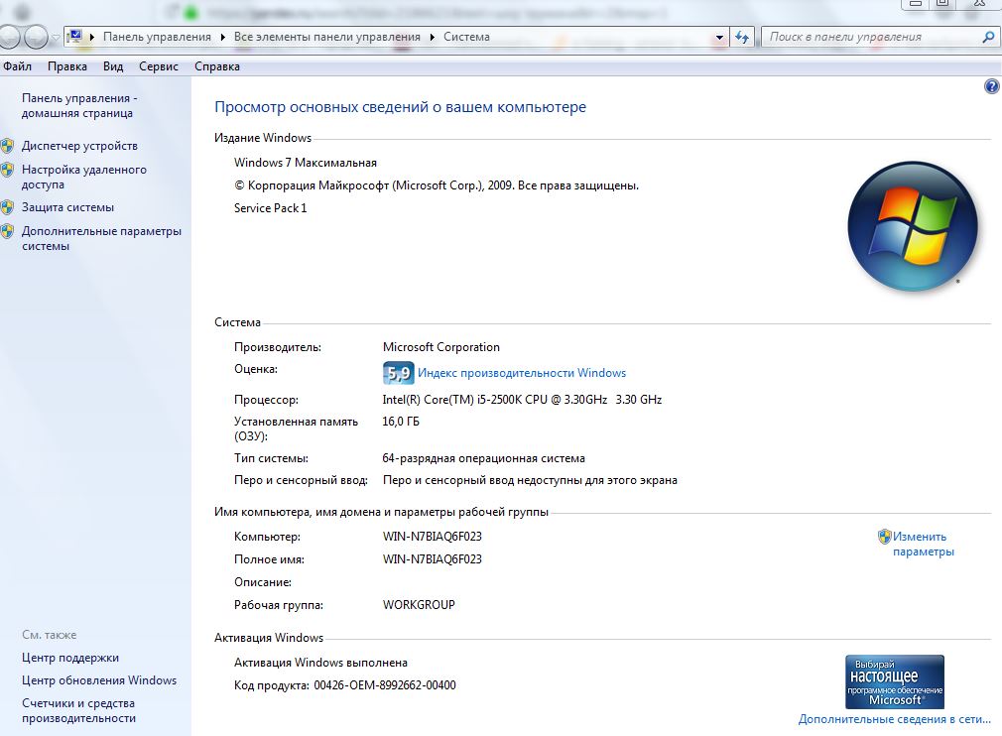The image size is (1002, 736).
Task: Click the 16,0 ГБ memory value
Action: pos(401,421)
